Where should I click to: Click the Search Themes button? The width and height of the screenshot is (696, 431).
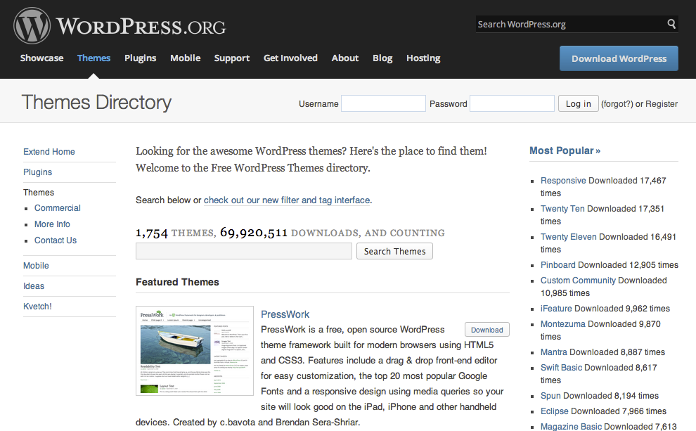[x=394, y=251]
